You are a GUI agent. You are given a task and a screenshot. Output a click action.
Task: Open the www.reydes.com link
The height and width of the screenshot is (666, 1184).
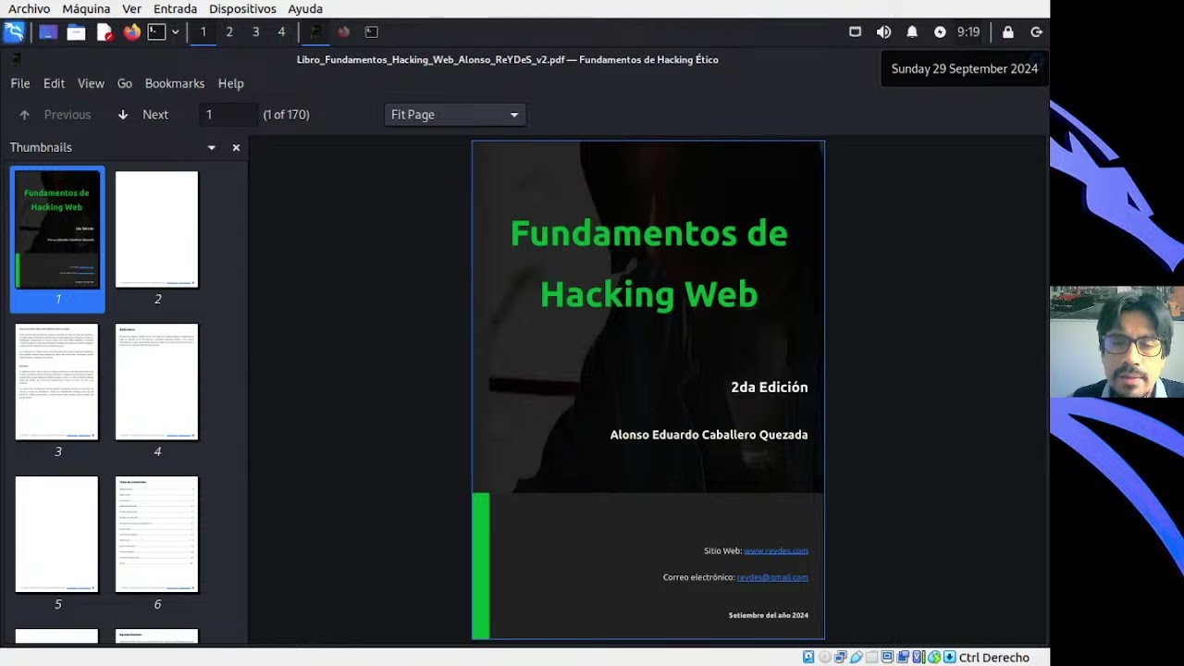pyautogui.click(x=776, y=550)
